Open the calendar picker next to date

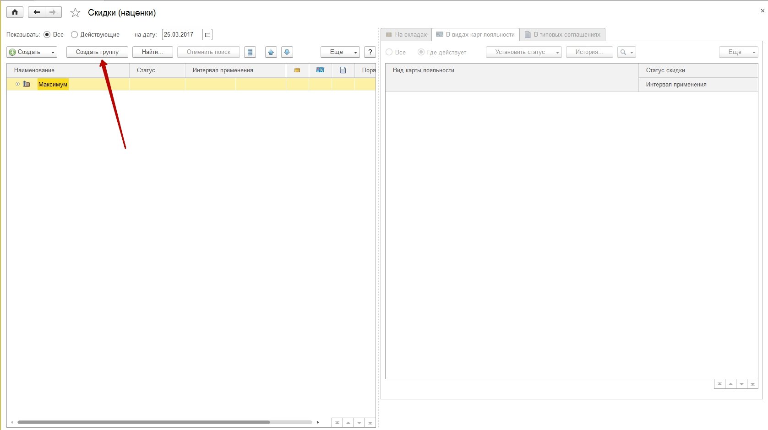tap(207, 35)
